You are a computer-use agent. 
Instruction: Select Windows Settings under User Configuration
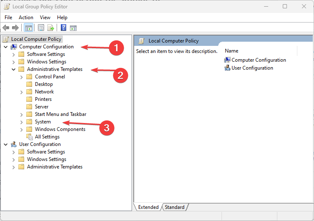click(x=47, y=159)
